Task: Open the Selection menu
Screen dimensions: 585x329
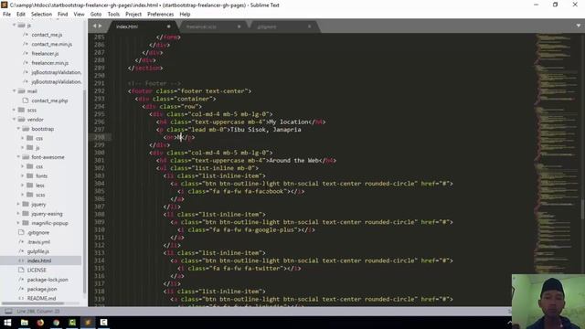Action: click(41, 15)
